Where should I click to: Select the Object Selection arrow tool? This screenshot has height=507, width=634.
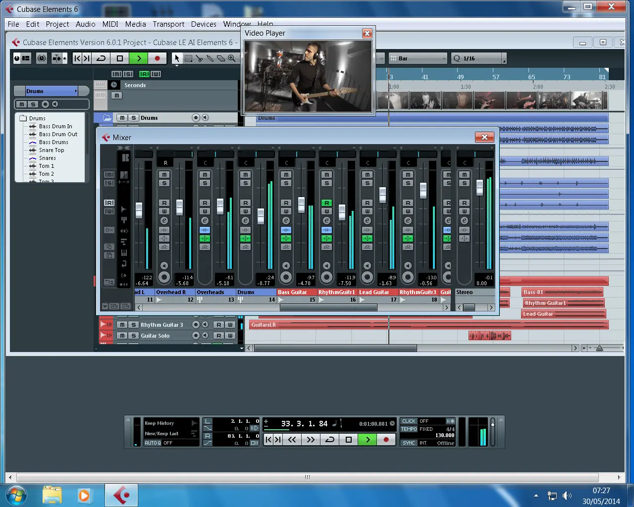click(x=177, y=58)
